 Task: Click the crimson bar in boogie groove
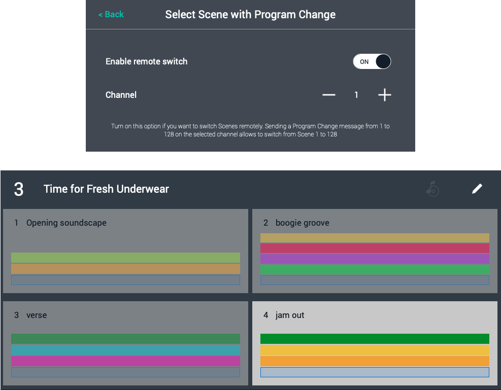(x=375, y=248)
